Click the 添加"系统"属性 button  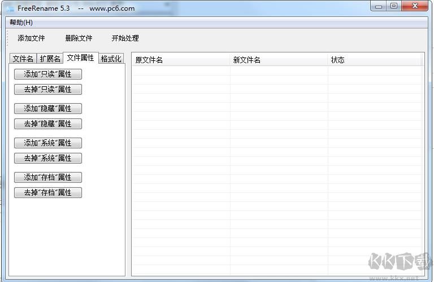48,143
